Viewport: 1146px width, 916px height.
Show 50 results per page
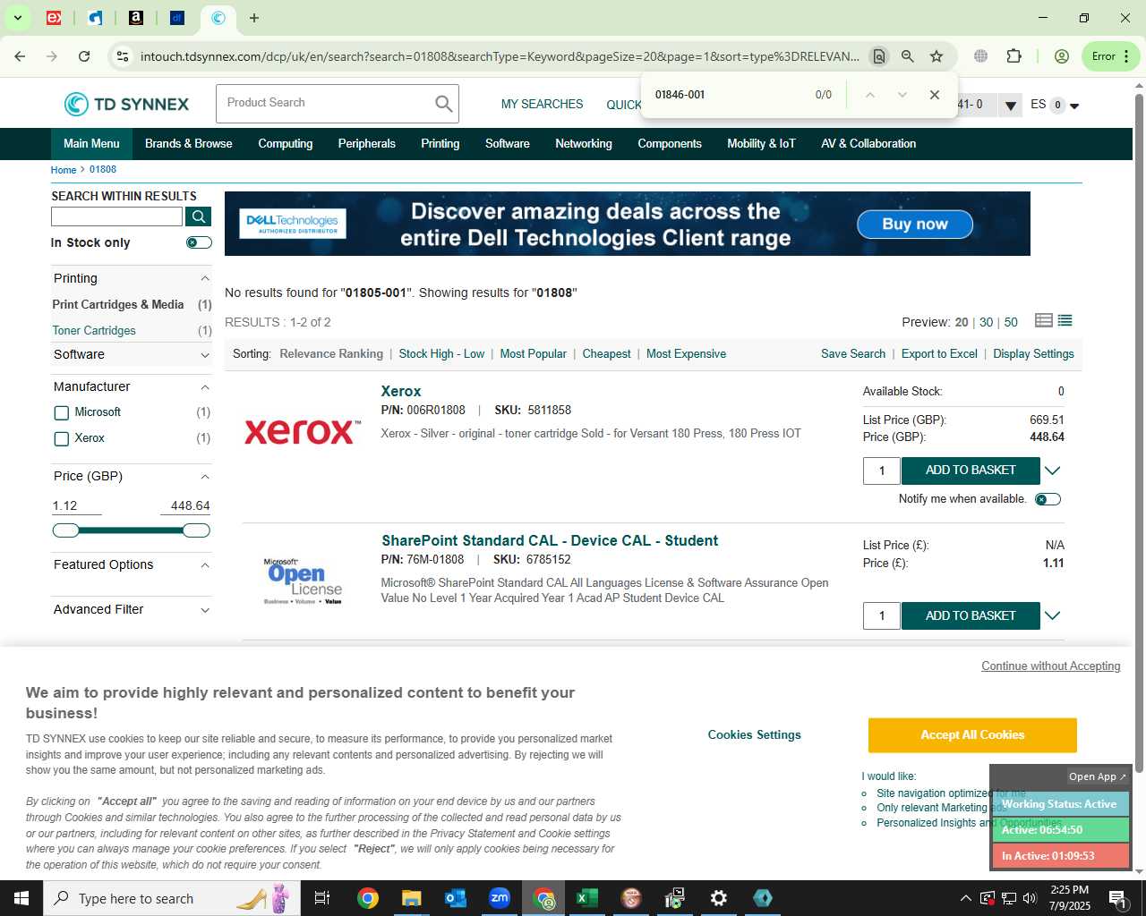[1011, 322]
